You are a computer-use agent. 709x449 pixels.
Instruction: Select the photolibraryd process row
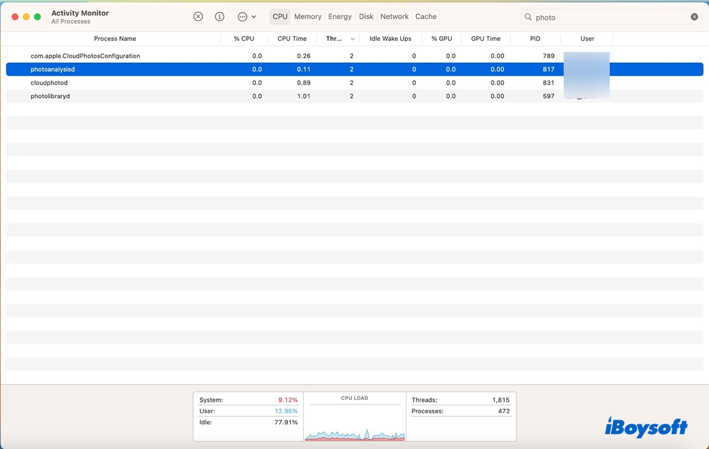tap(354, 96)
